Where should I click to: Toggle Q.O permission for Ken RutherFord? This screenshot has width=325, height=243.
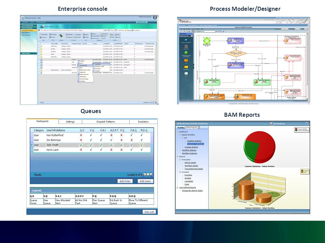coord(81,135)
